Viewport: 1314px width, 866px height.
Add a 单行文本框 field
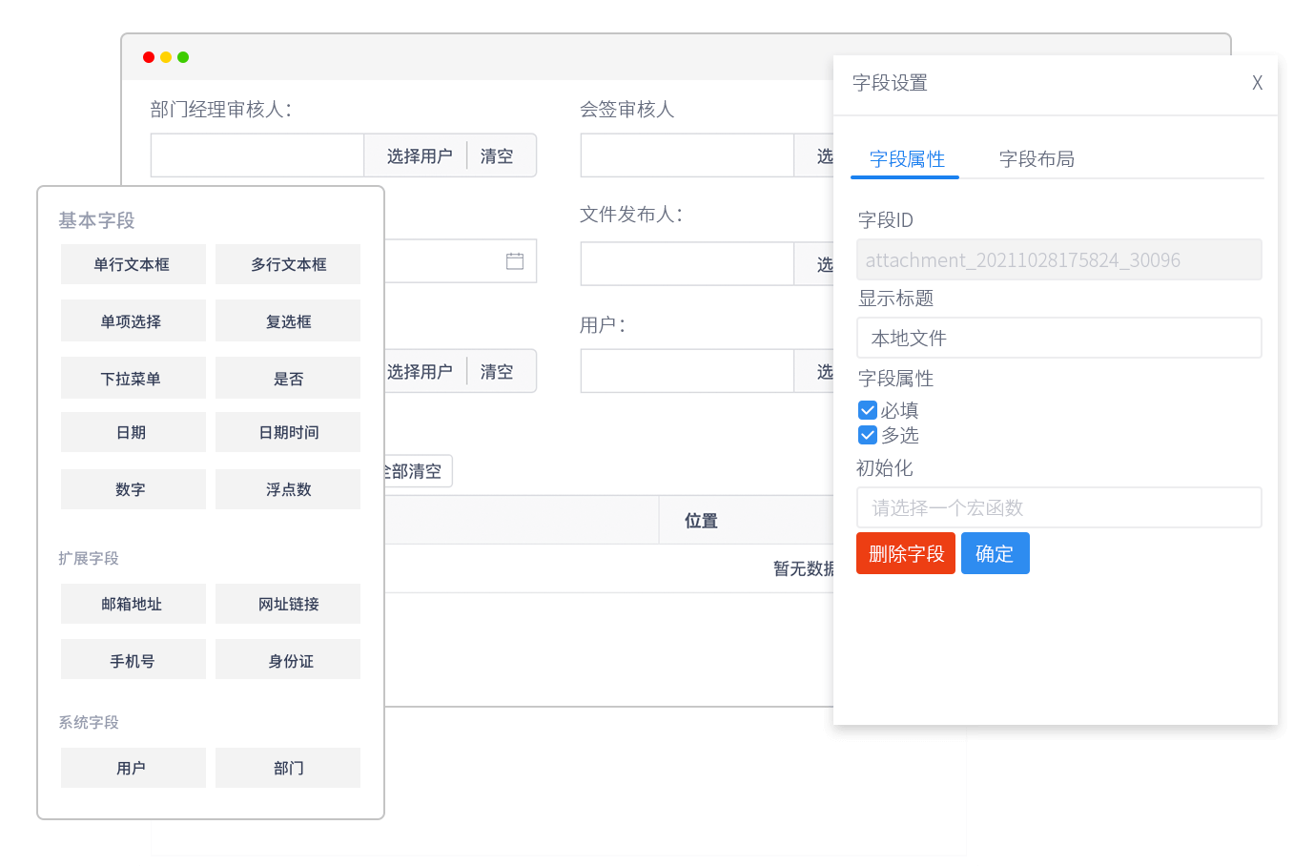(133, 264)
